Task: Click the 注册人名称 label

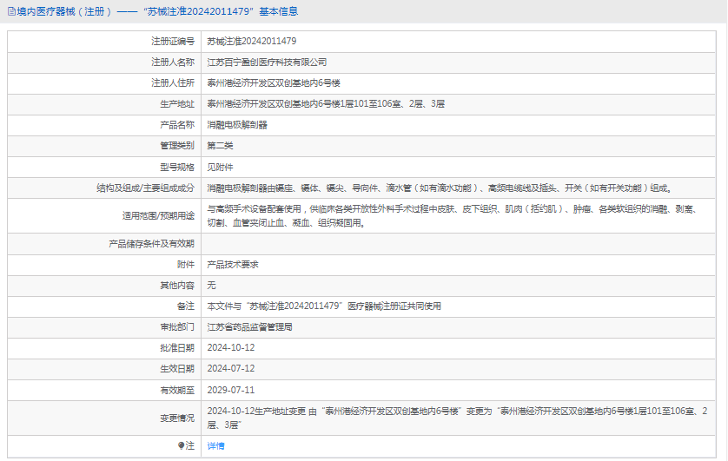Action: [173, 63]
